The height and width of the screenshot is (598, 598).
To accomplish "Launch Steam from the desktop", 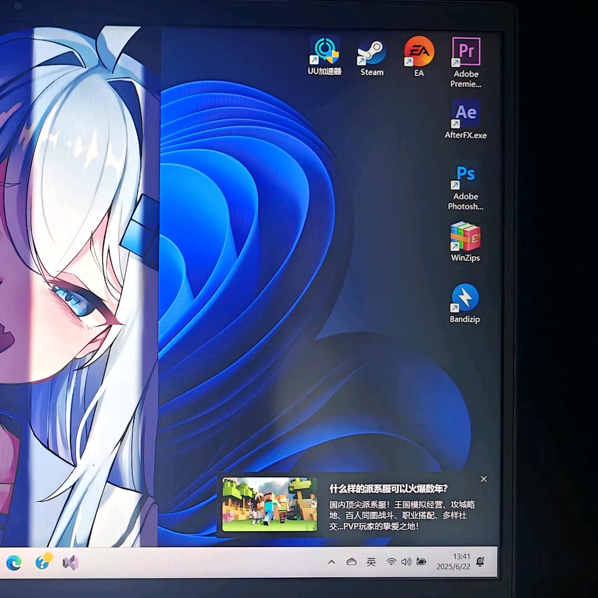I will pyautogui.click(x=372, y=53).
